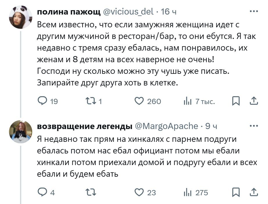The height and width of the screenshot is (204, 268).
Task: Reply to the @MargoApache tweet
Action: click(43, 192)
